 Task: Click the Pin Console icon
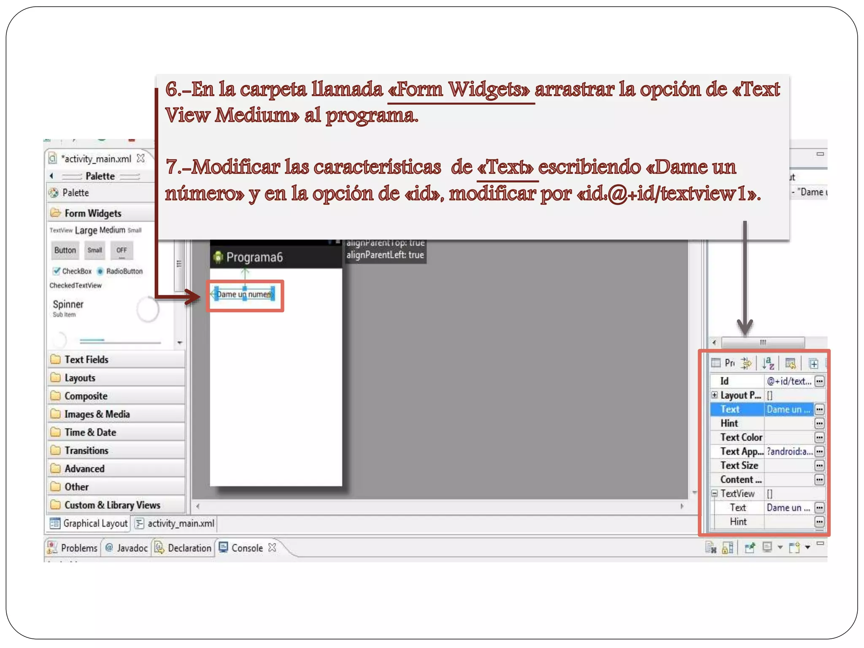point(750,548)
